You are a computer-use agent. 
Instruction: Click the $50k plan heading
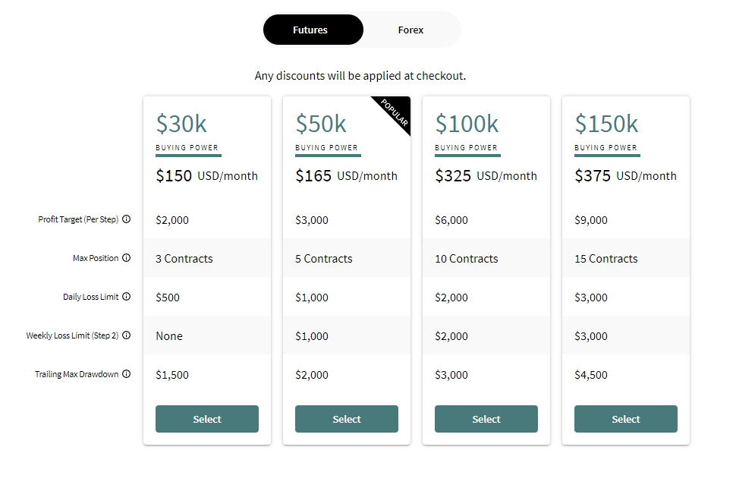(321, 124)
